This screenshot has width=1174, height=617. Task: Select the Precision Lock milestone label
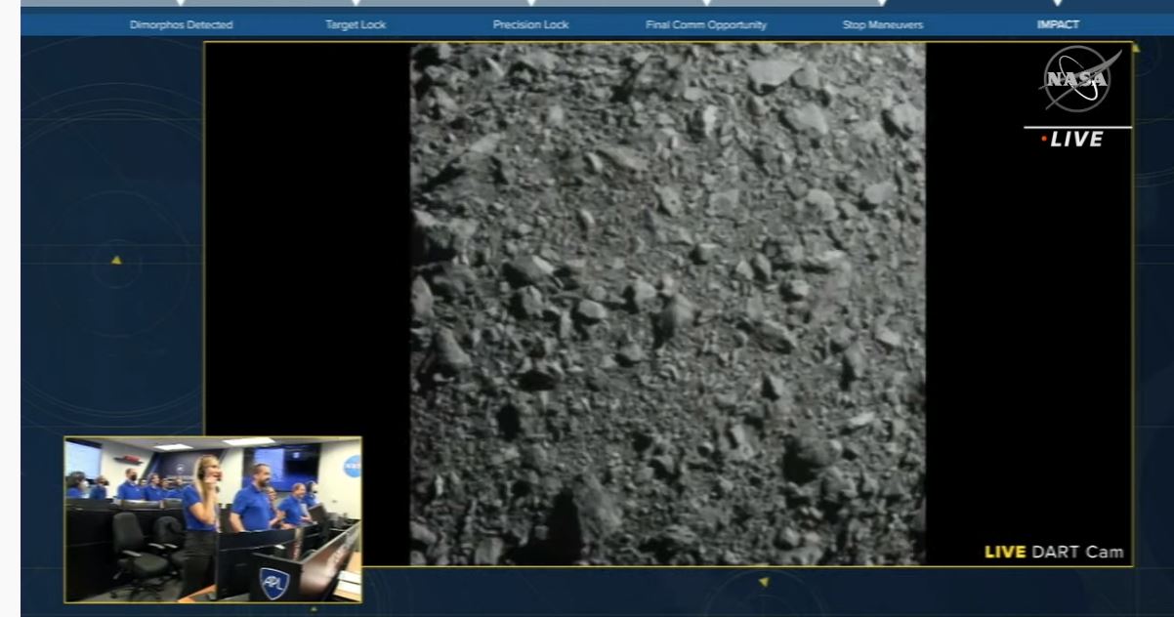click(530, 24)
